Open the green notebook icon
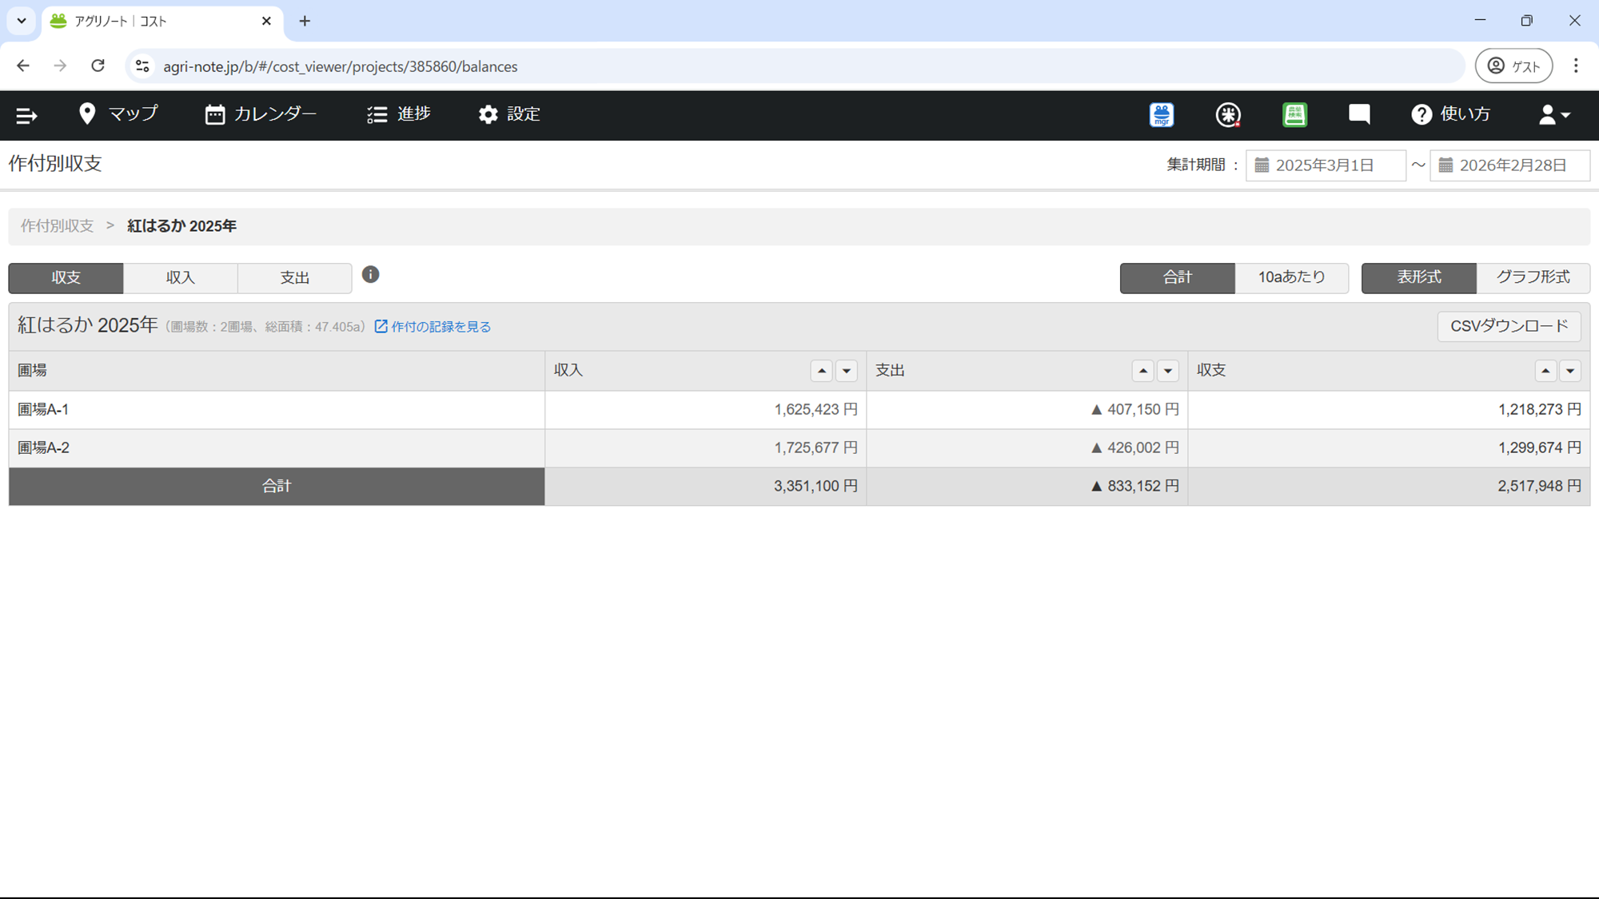This screenshot has width=1599, height=899. tap(1294, 115)
